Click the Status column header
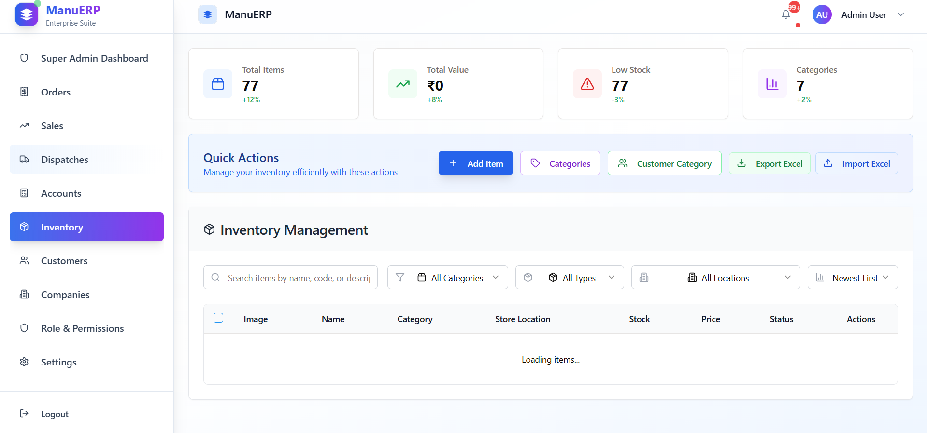927x433 pixels. click(782, 319)
